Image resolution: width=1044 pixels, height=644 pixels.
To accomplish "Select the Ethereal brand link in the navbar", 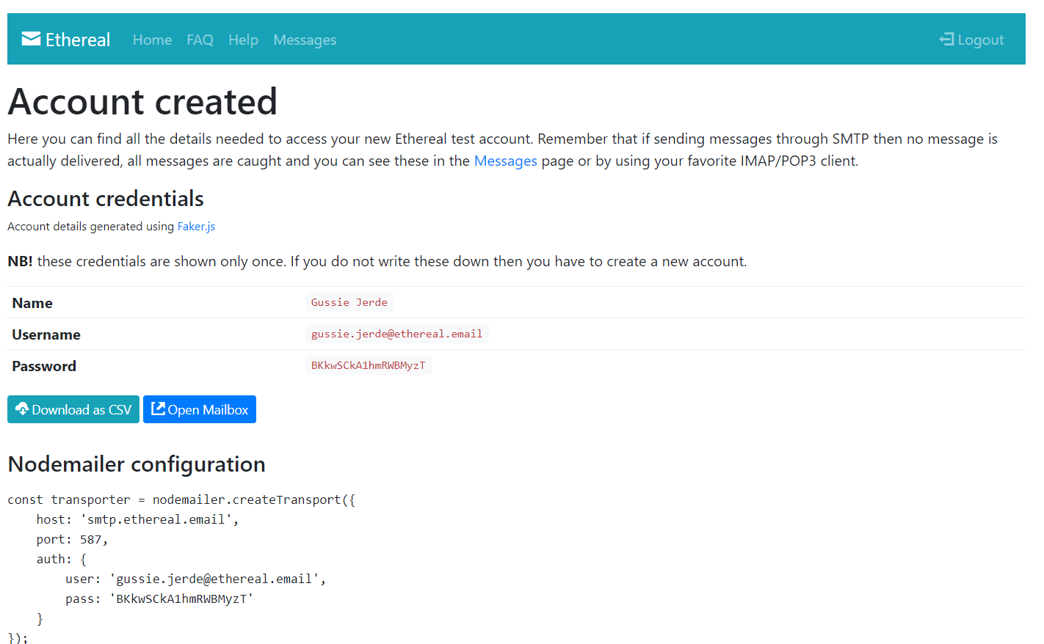I will coord(65,40).
